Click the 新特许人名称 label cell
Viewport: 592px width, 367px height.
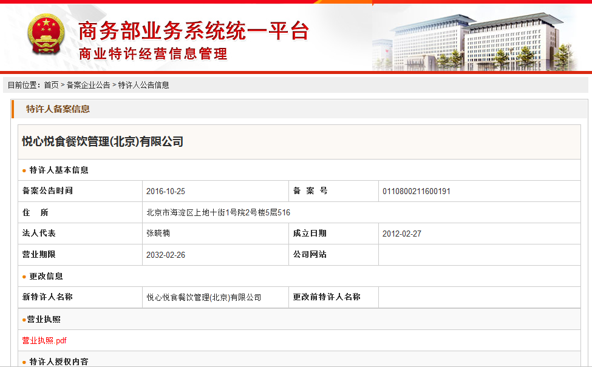click(80, 297)
